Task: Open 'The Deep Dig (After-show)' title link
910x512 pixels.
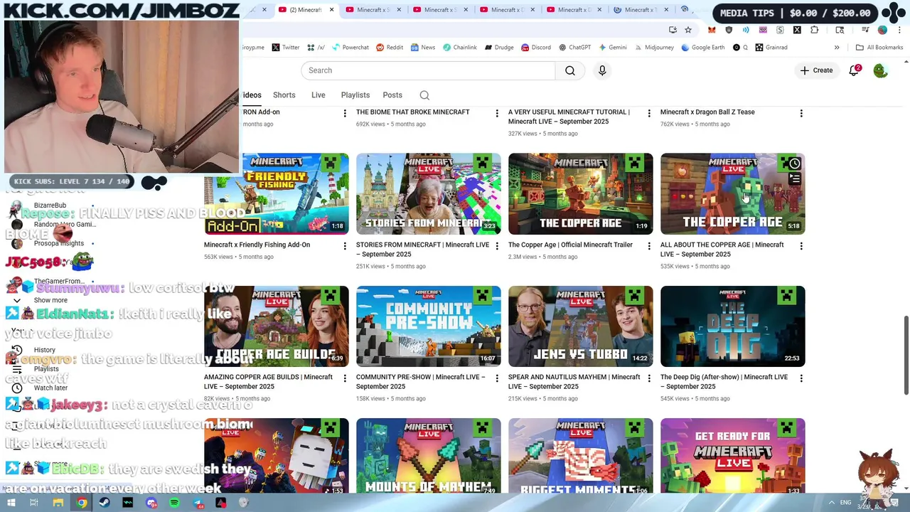Action: point(724,382)
